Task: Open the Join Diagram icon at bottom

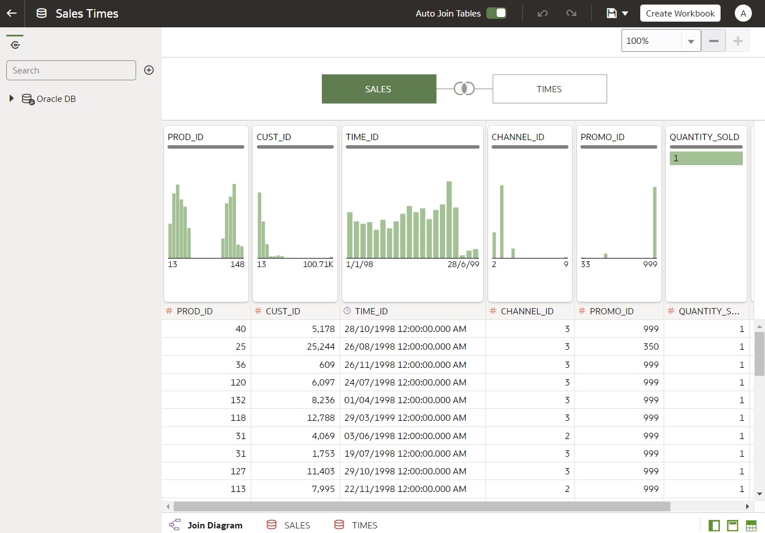Action: (x=175, y=524)
